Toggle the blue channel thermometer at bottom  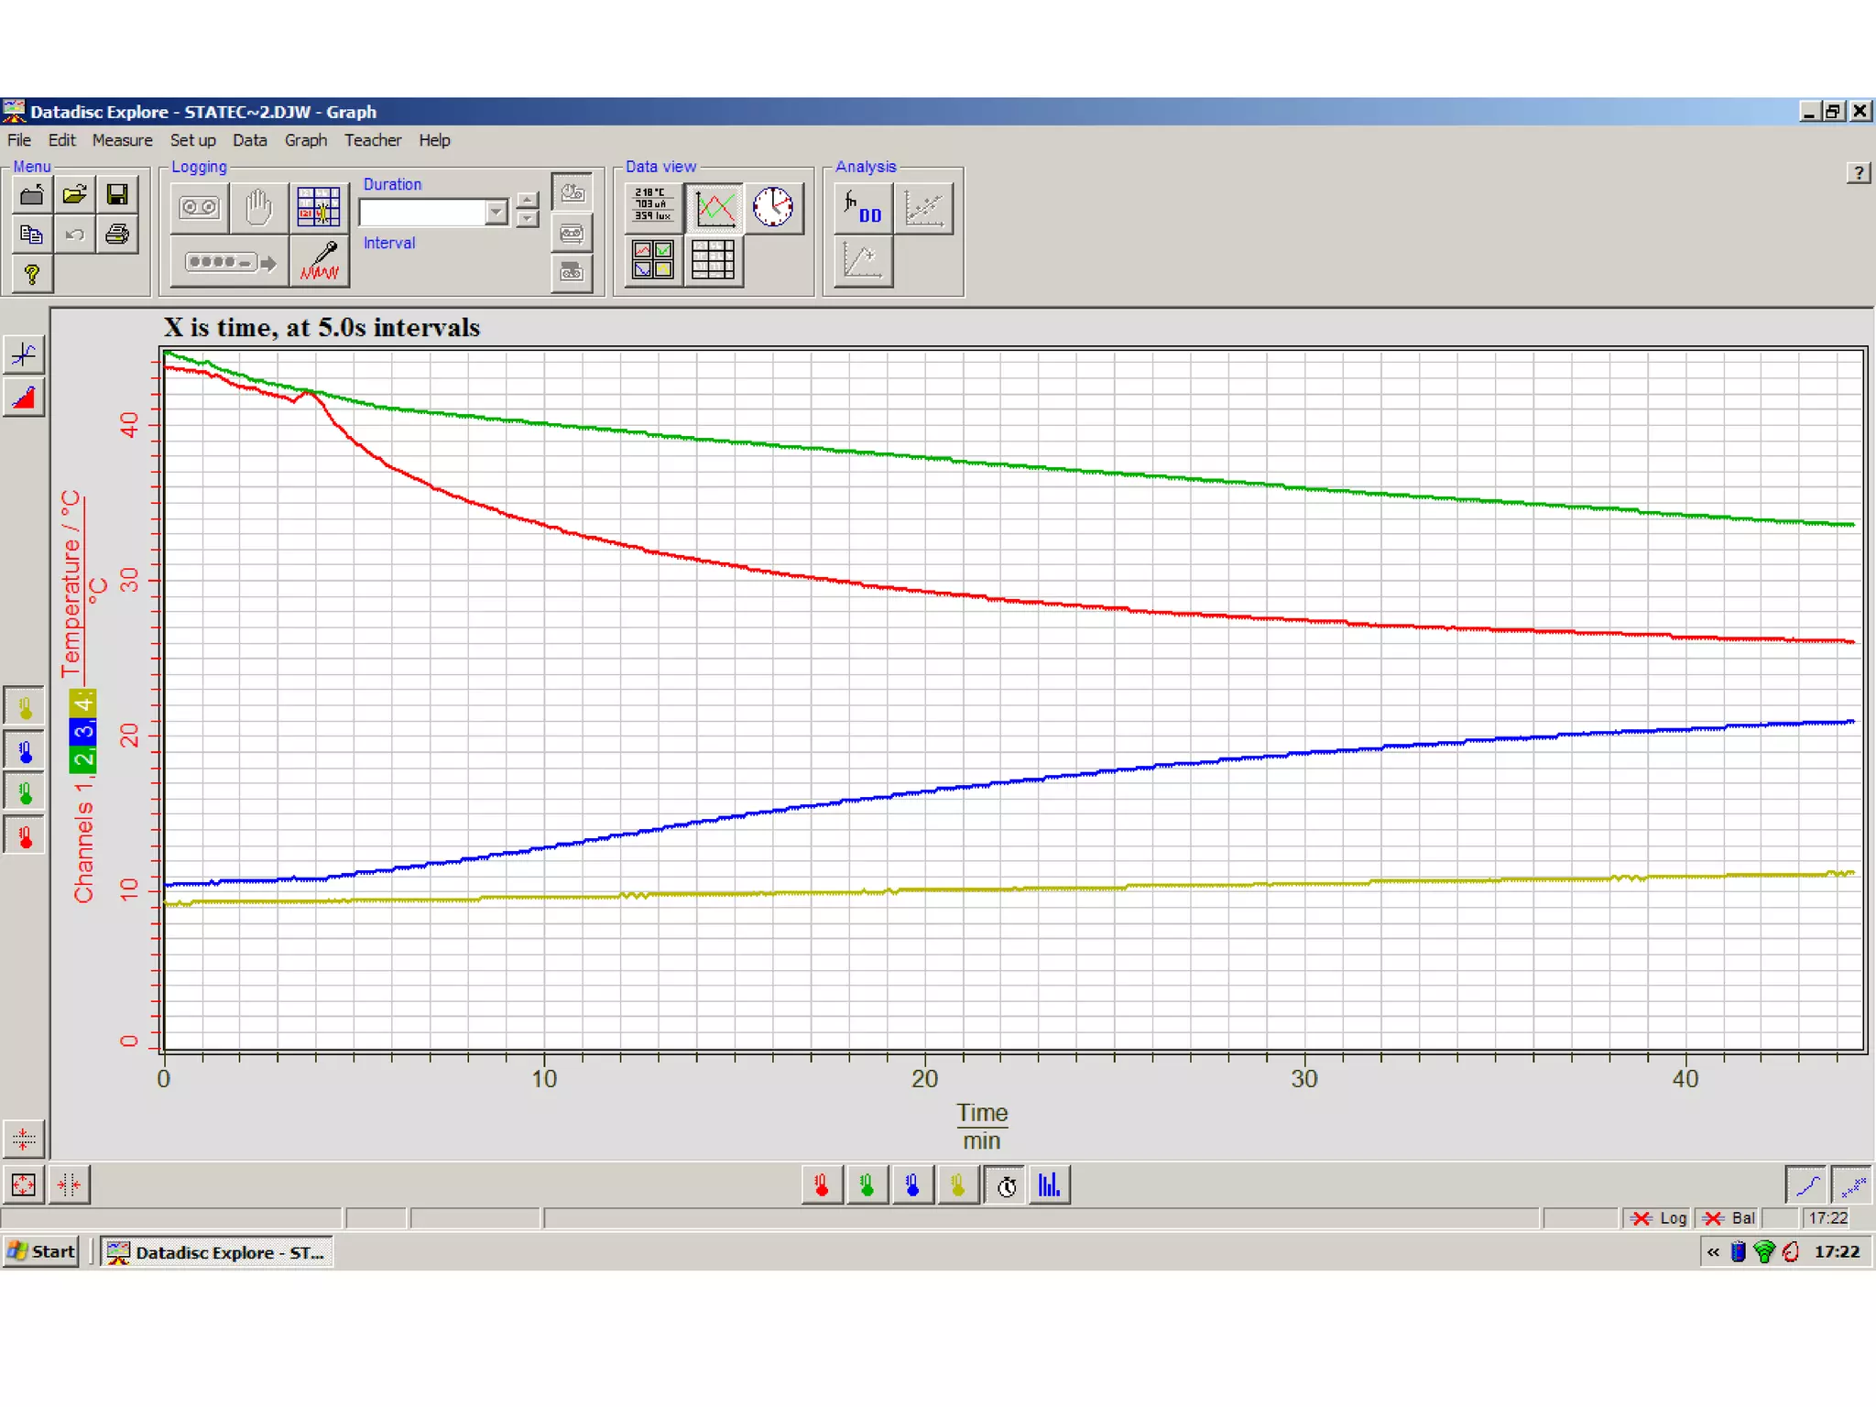tap(912, 1185)
